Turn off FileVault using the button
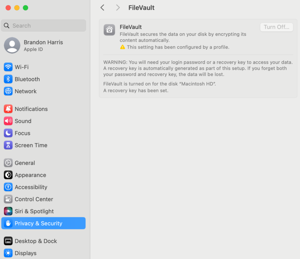The height and width of the screenshot is (259, 300). [x=277, y=27]
